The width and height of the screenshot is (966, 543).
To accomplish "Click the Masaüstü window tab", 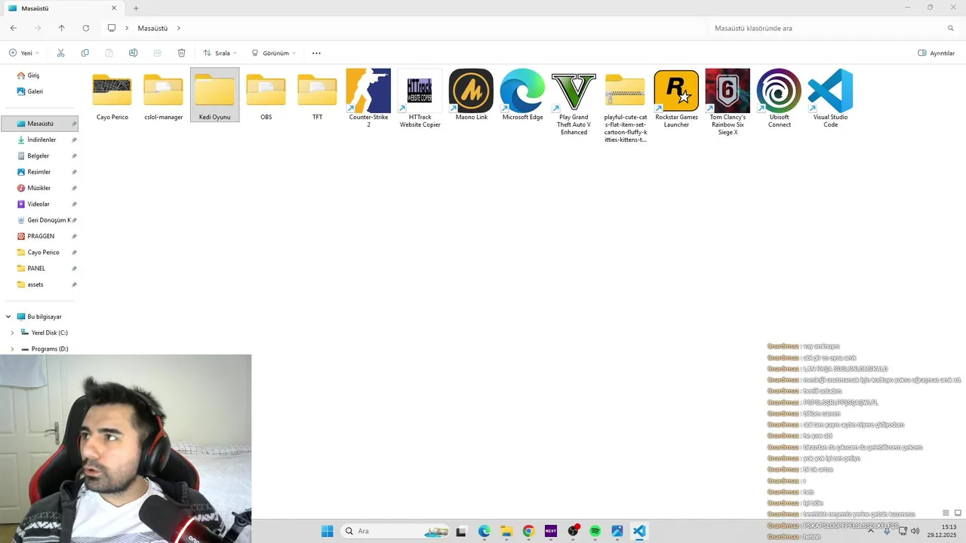I will (63, 8).
